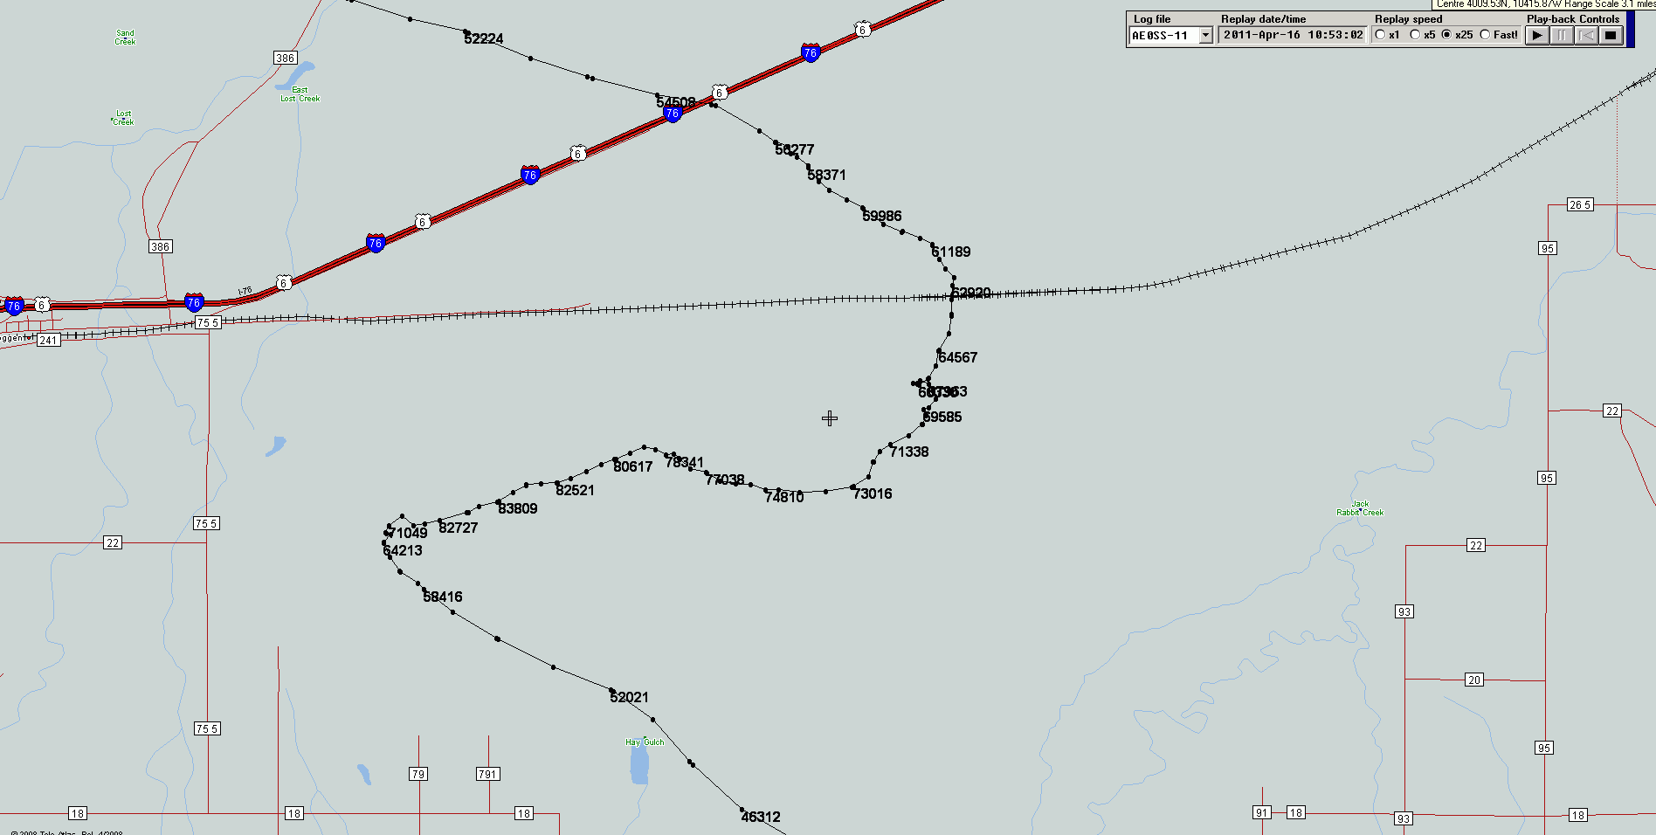This screenshot has width=1656, height=835.
Task: Rewind replay to the start
Action: coord(1586,35)
